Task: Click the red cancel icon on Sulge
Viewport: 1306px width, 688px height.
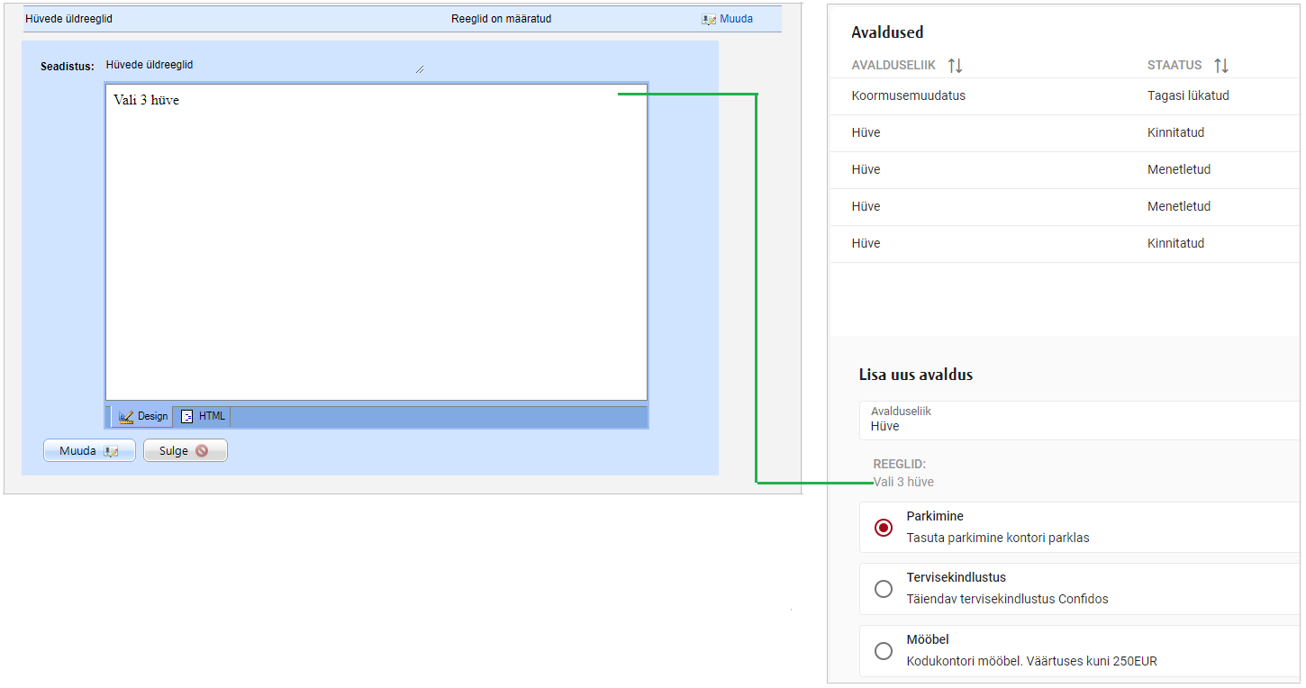Action: [x=202, y=451]
